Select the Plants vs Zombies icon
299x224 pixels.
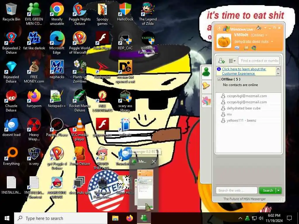tap(80, 72)
